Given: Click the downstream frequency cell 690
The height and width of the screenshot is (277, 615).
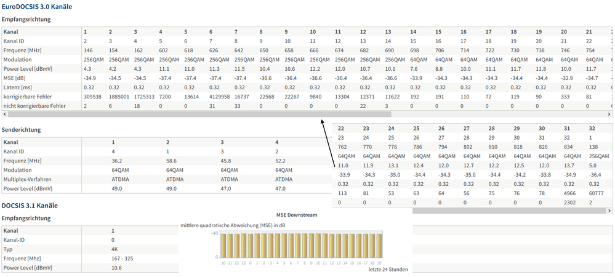Looking at the screenshot, I should tap(389, 50).
